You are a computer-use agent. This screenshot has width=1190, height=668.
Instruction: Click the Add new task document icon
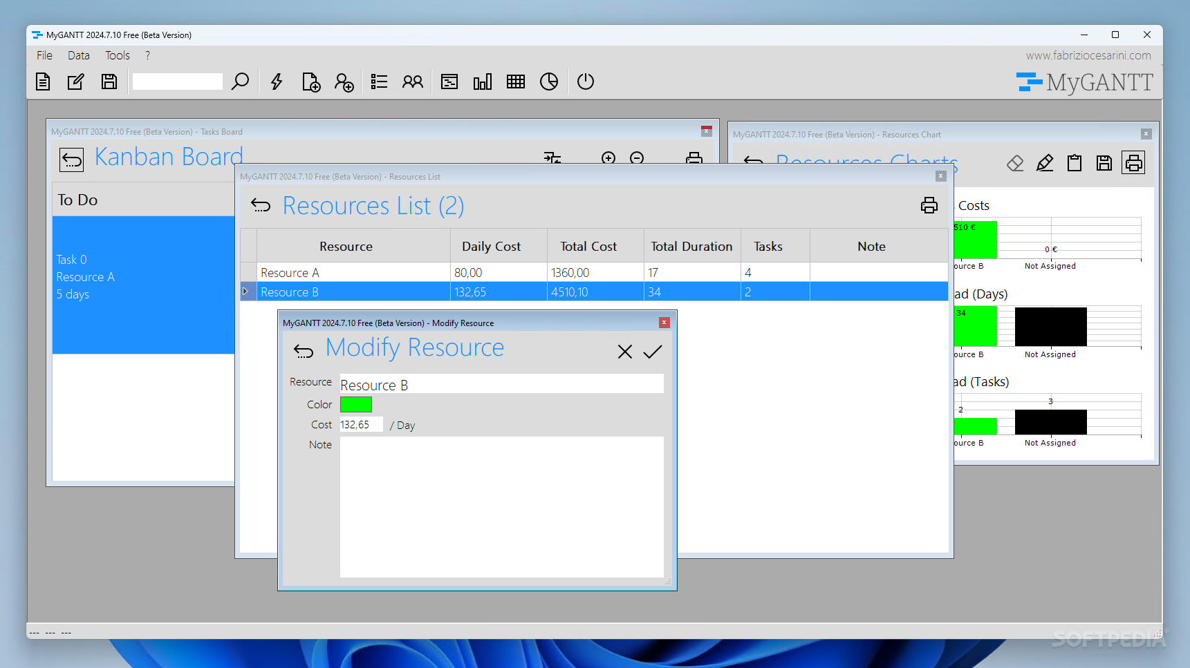point(311,82)
